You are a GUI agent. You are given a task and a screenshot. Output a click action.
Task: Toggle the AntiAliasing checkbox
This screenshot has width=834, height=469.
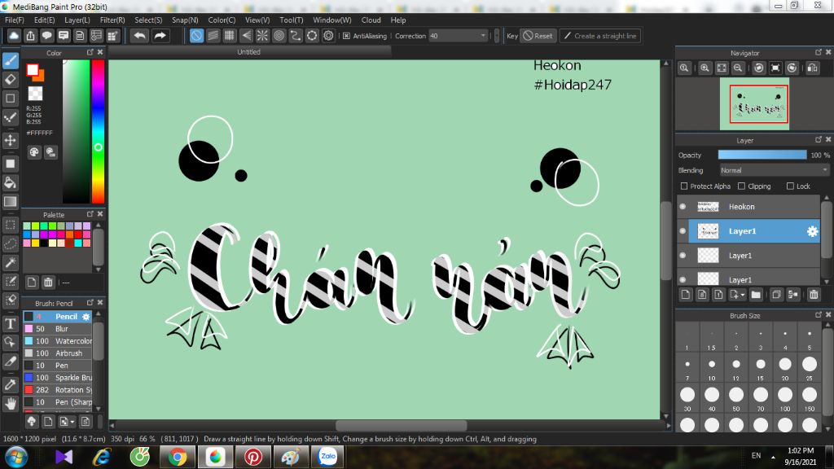pyautogui.click(x=346, y=36)
